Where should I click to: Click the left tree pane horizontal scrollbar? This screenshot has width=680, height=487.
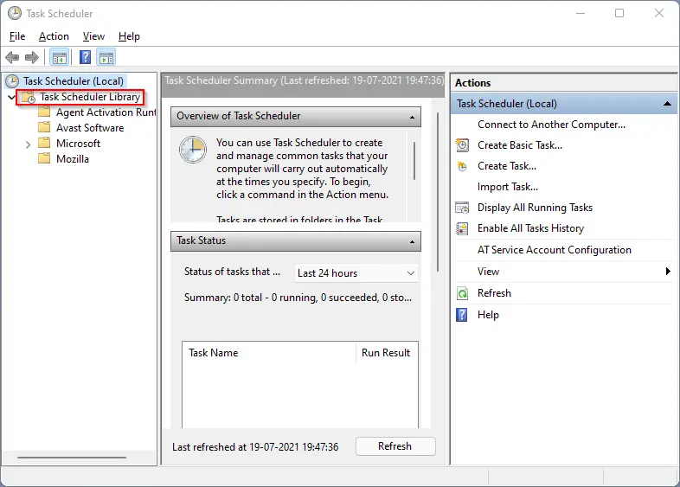coord(72,457)
